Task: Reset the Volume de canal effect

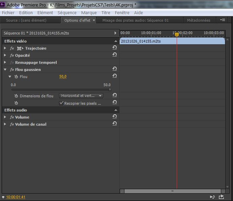Action: tap(114, 124)
